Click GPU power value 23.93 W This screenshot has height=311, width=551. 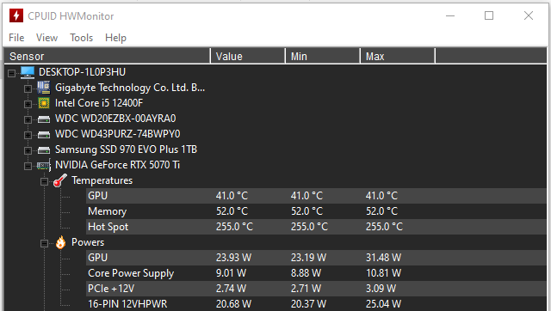click(233, 258)
